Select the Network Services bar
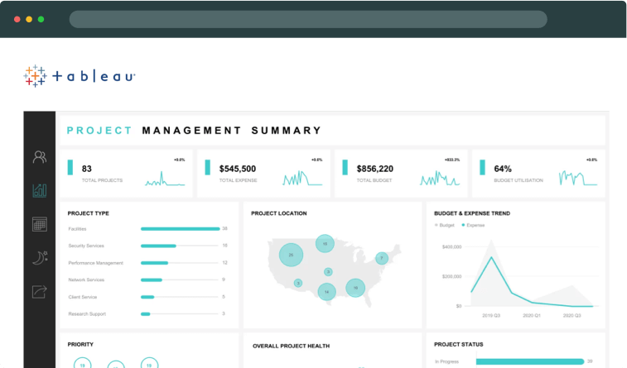 (151, 280)
